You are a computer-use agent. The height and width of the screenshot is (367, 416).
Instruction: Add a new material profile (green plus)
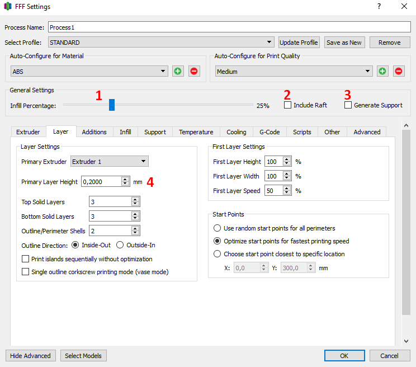tap(178, 71)
